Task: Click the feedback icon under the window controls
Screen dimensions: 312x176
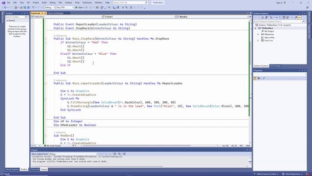Action: point(308,8)
